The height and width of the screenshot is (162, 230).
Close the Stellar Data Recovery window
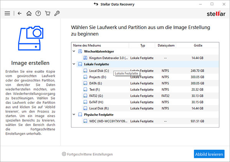(x=224, y=4)
